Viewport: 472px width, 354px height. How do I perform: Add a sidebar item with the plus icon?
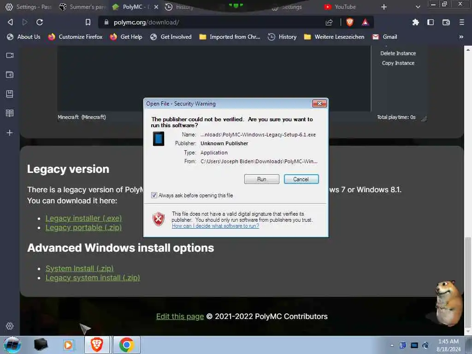(x=10, y=133)
